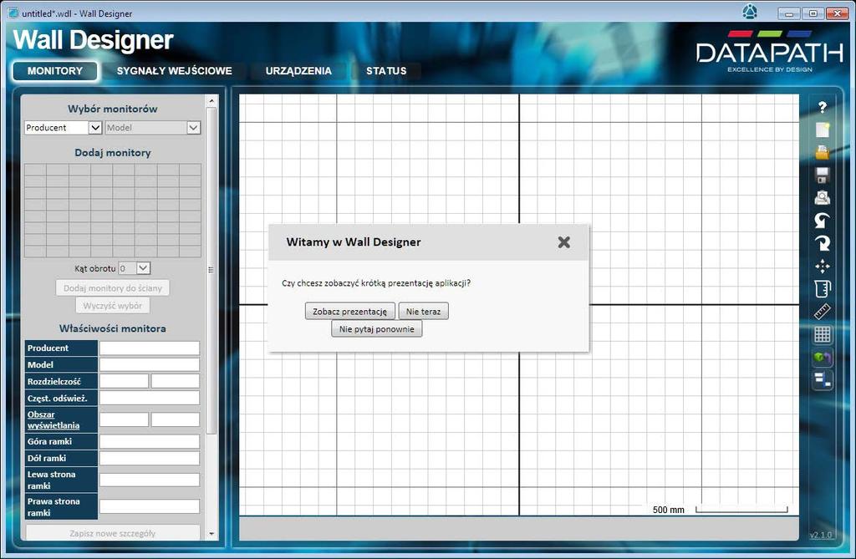Click the Zobacz prezentację button
The width and height of the screenshot is (856, 559).
click(x=349, y=311)
